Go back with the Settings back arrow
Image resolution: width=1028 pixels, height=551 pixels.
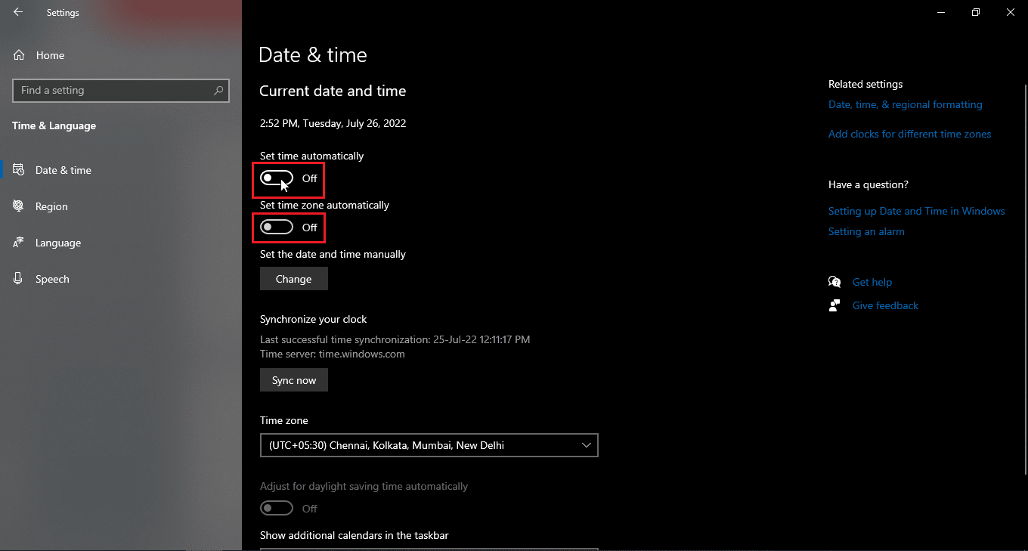coord(18,12)
